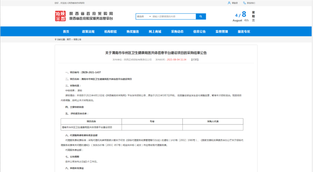Click the magnifier search button

pos(201,17)
